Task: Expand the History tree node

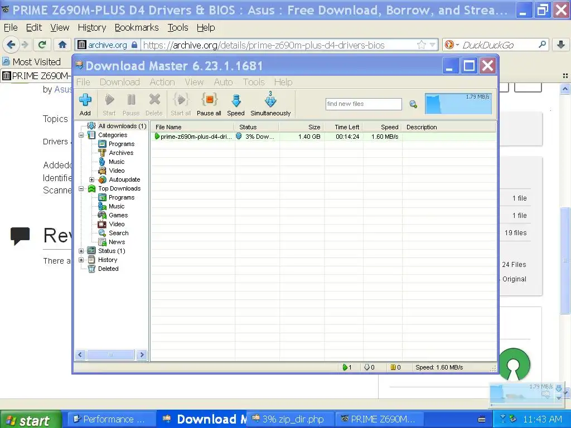Action: click(x=81, y=260)
